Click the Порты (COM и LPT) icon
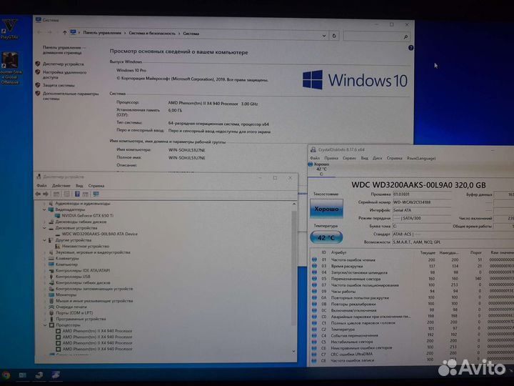Image resolution: width=514 pixels, height=386 pixels. 51,313
